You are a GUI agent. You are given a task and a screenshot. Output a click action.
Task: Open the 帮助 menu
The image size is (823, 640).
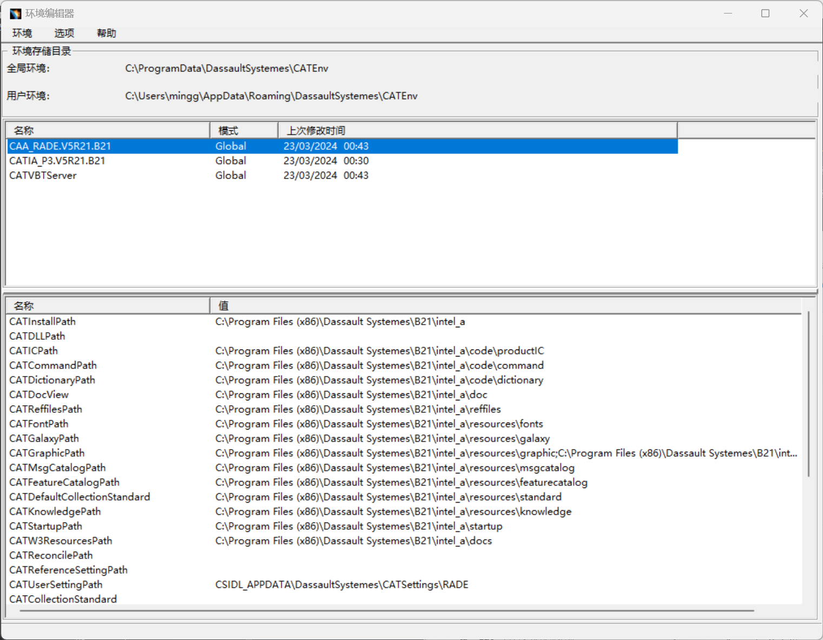point(106,34)
